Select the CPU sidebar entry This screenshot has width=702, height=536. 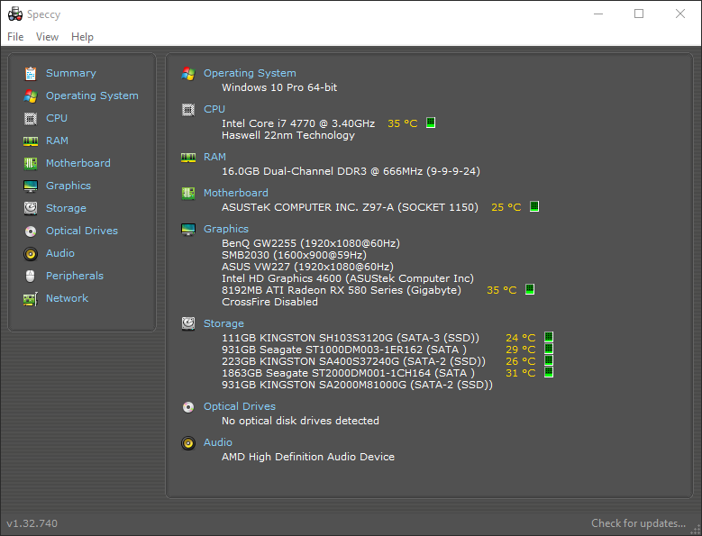[x=57, y=118]
